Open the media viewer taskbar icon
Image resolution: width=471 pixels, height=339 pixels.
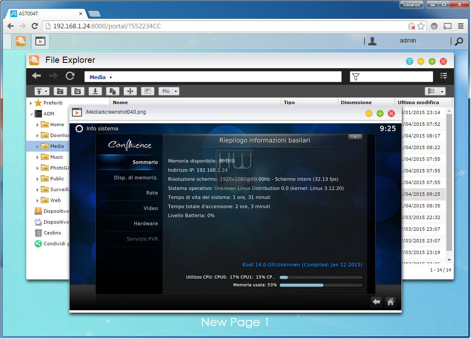click(x=40, y=41)
